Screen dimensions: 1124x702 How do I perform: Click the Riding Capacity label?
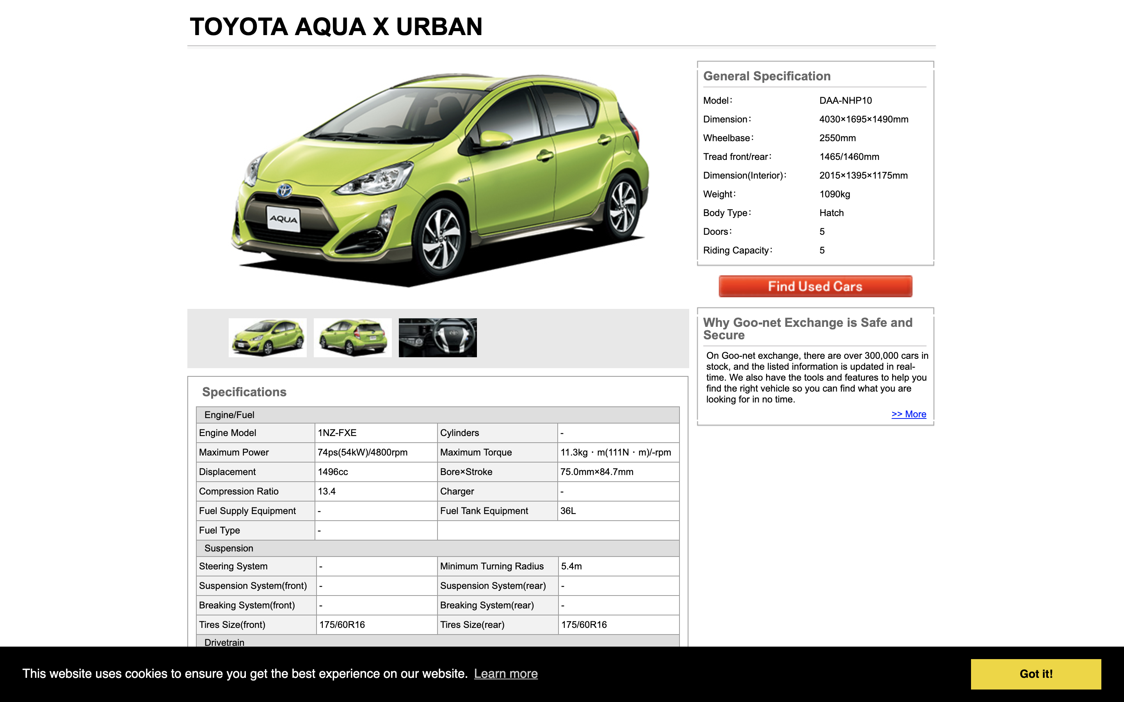[x=738, y=250]
